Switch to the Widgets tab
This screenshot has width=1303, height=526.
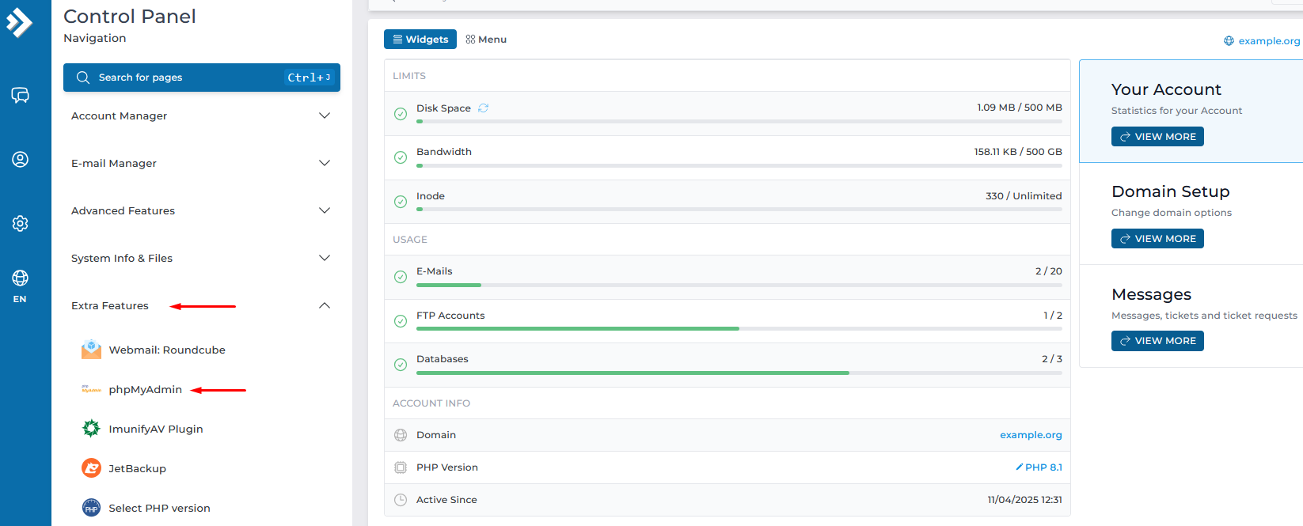pos(420,39)
